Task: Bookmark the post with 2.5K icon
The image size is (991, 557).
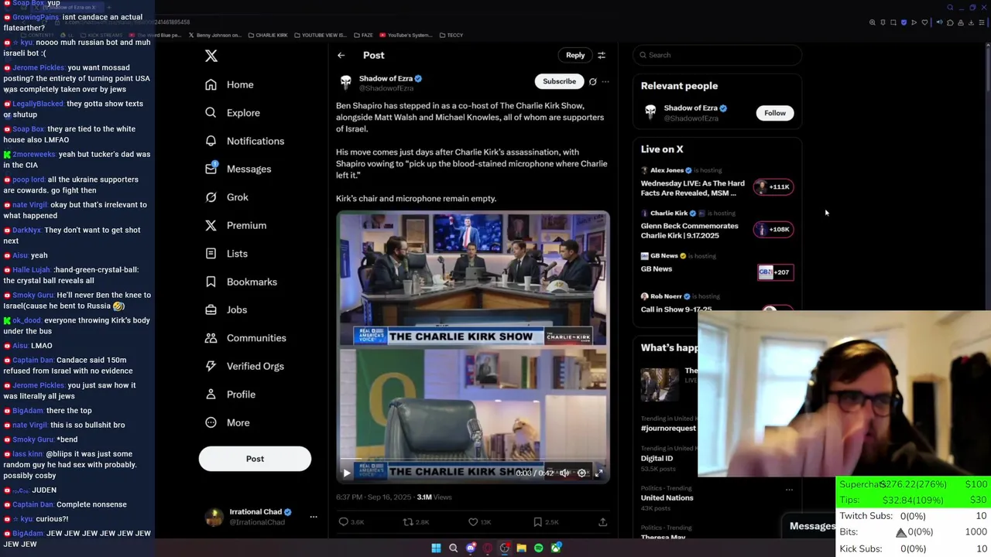Action: [537, 522]
